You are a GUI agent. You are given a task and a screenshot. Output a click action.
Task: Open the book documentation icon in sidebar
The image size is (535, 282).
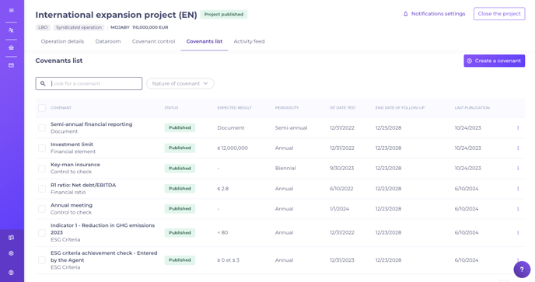pos(11,238)
